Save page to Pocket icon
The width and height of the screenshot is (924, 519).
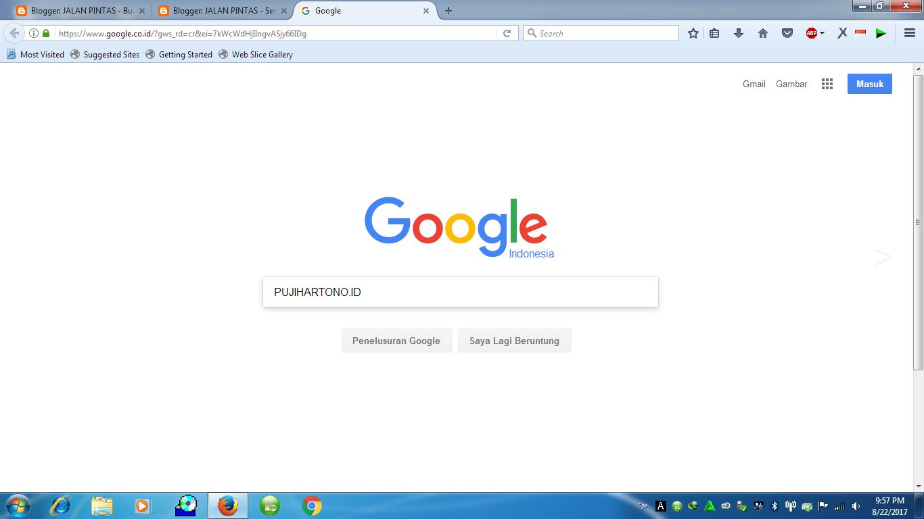(787, 33)
